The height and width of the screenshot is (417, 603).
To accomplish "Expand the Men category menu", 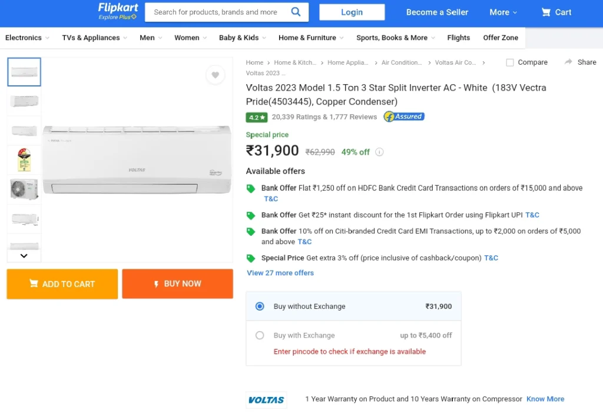I will click(151, 38).
